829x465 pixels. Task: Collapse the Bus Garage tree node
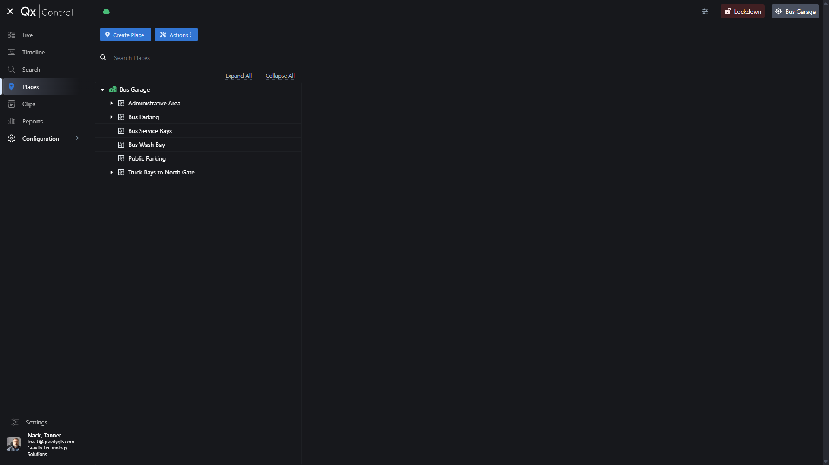(x=103, y=90)
